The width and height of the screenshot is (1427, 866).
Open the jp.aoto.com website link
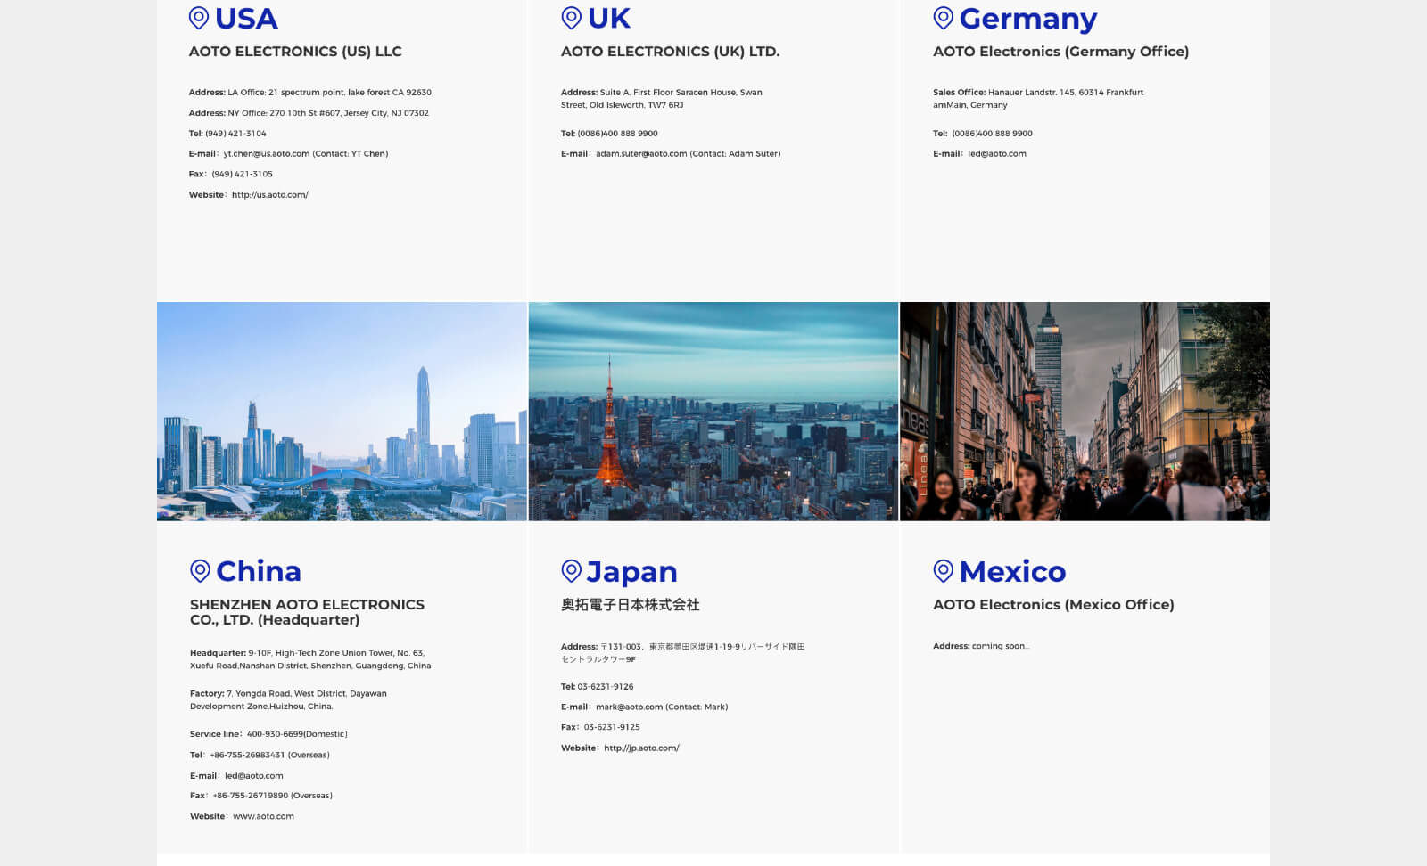coord(641,748)
